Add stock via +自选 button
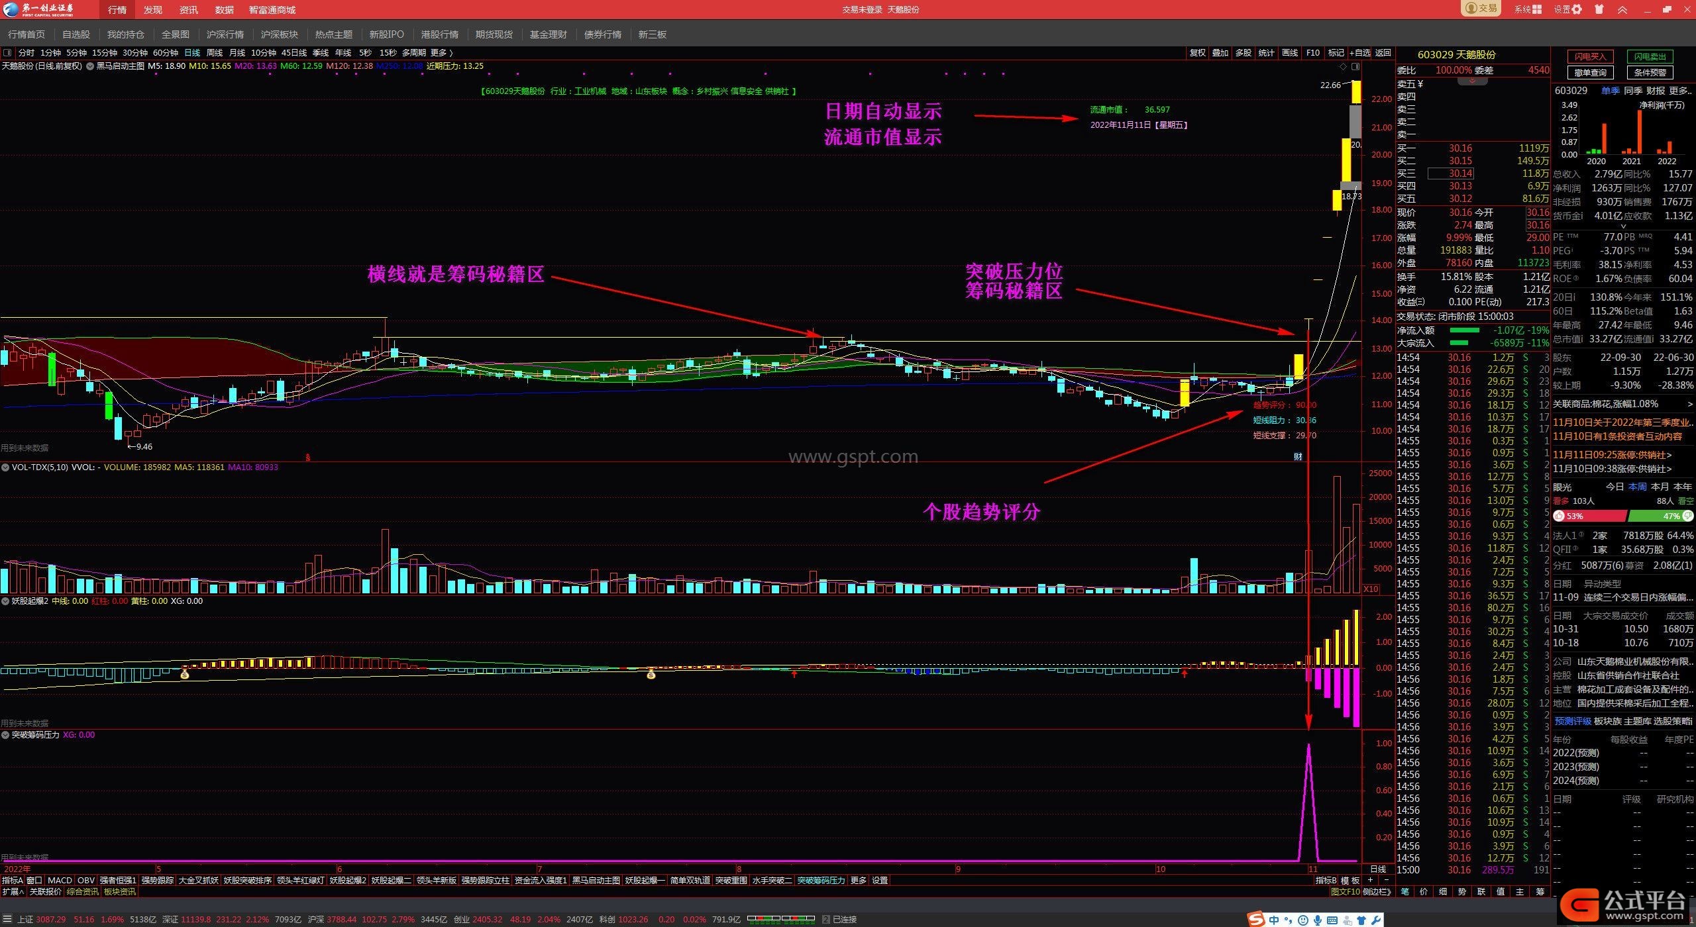The height and width of the screenshot is (927, 1696). [x=1359, y=52]
